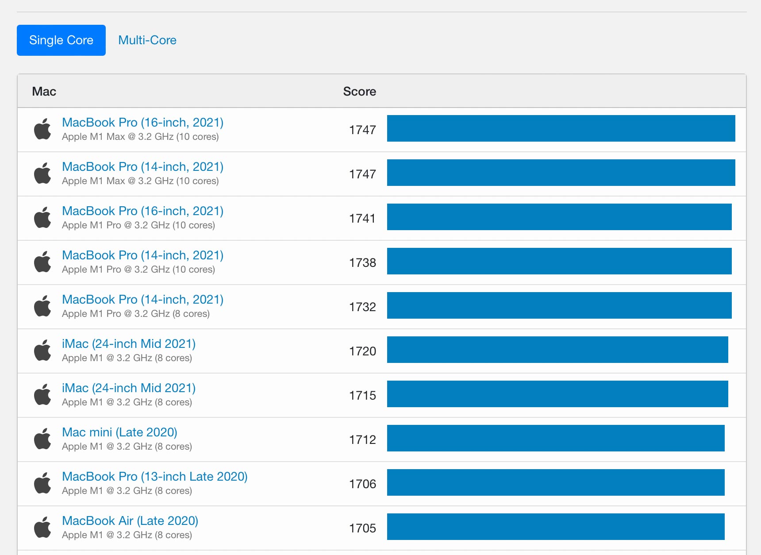The width and height of the screenshot is (761, 555).
Task: Click Apple logo in the 1732 score row
Action: click(x=42, y=306)
